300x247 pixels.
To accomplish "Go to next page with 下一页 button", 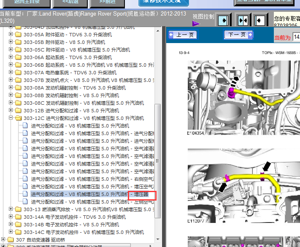I will [238, 35].
